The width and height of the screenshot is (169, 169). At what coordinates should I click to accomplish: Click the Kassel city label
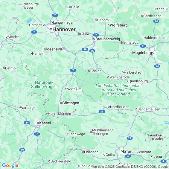pos(45,123)
